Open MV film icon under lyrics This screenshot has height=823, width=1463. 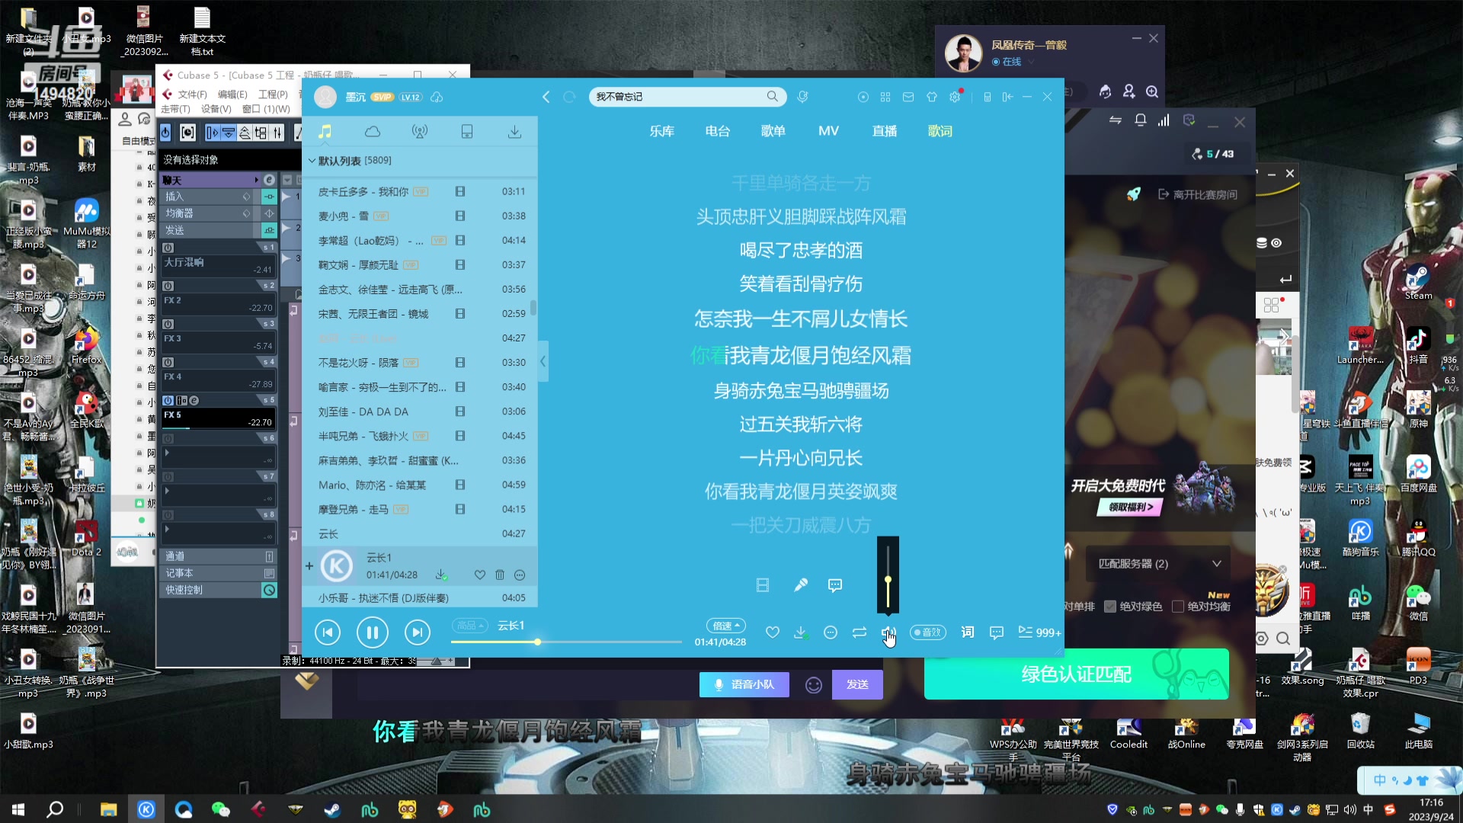[x=763, y=584]
